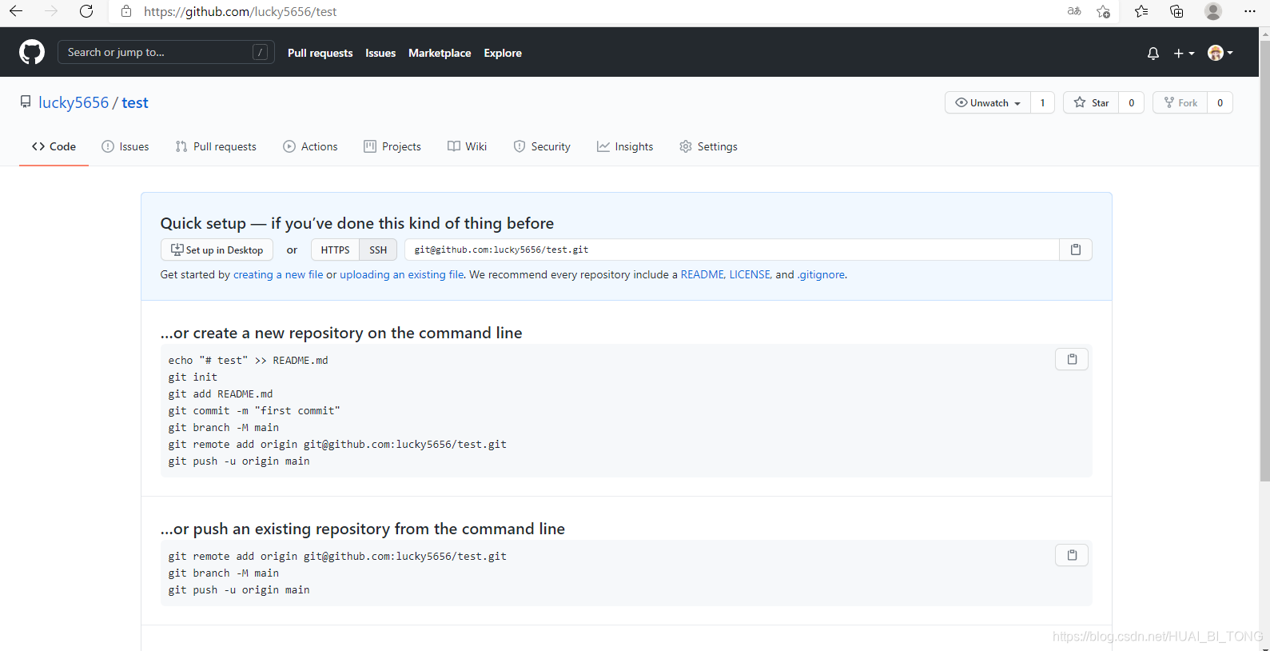The width and height of the screenshot is (1270, 651).
Task: Follow the uploading an existing file link
Action: click(402, 274)
